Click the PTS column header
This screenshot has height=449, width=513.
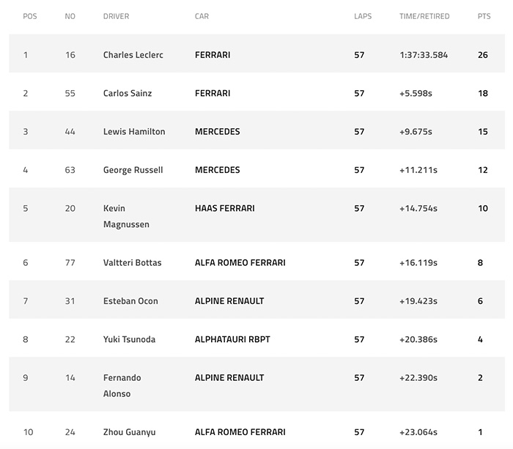pos(484,16)
